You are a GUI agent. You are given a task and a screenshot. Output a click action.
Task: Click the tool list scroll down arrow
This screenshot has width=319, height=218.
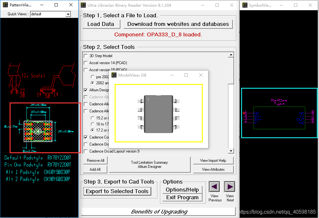point(231,151)
